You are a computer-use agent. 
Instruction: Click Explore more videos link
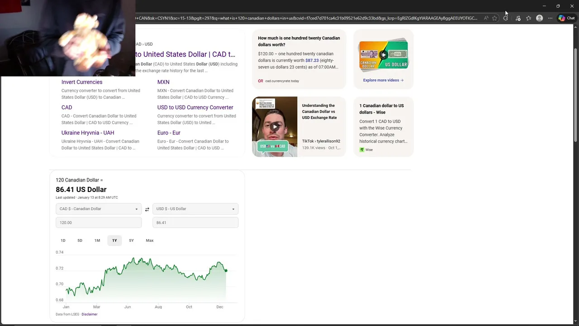click(383, 80)
